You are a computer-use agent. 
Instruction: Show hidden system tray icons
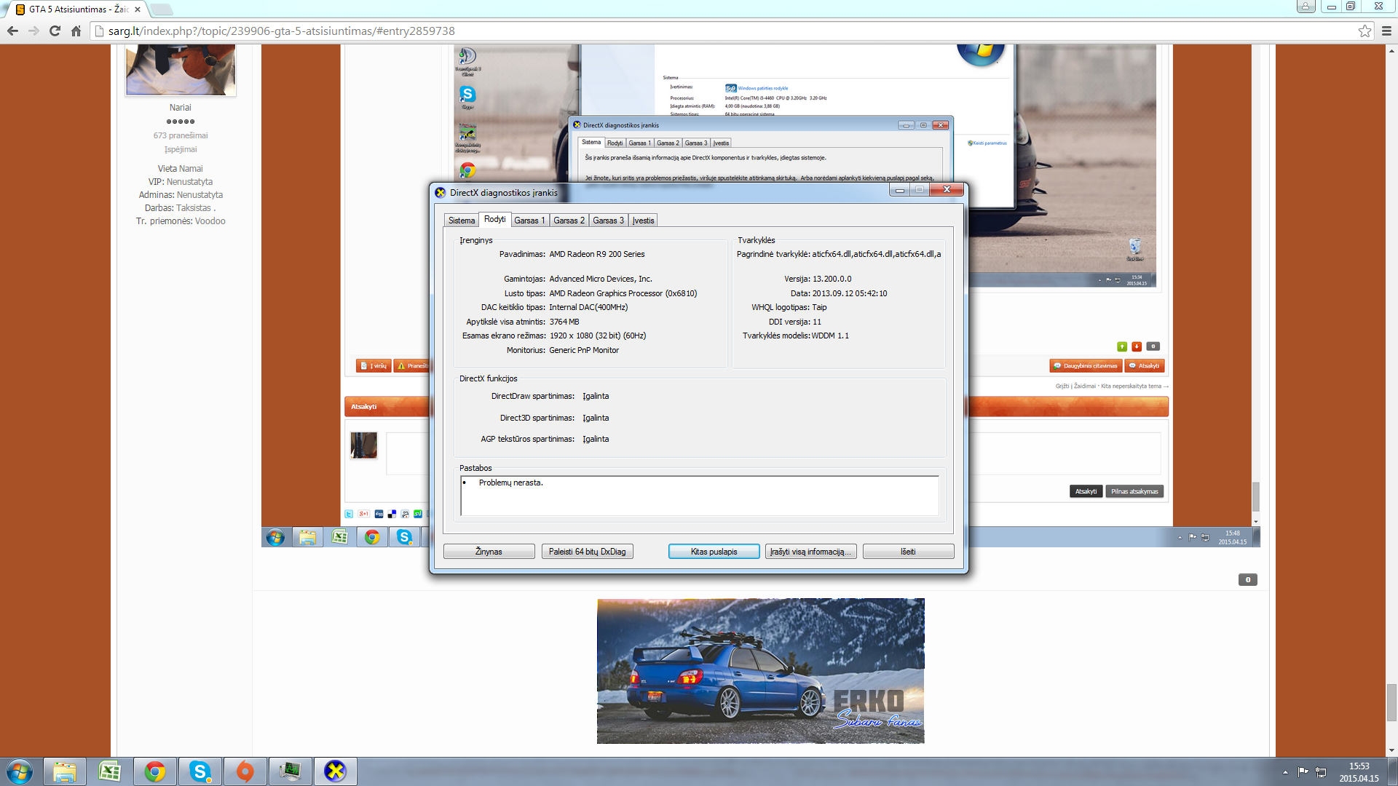click(1285, 772)
